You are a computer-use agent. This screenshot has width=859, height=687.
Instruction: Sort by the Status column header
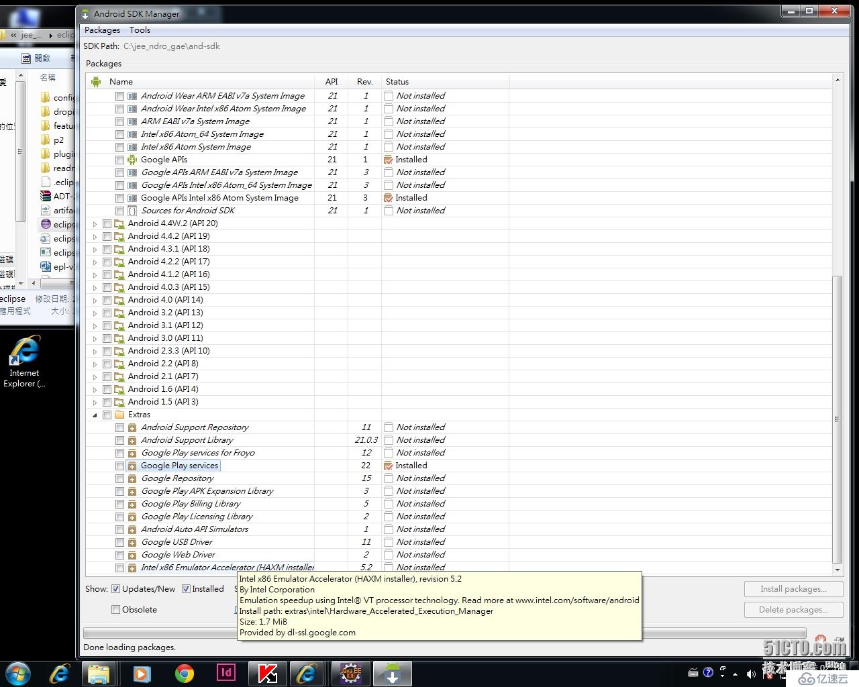coord(446,82)
